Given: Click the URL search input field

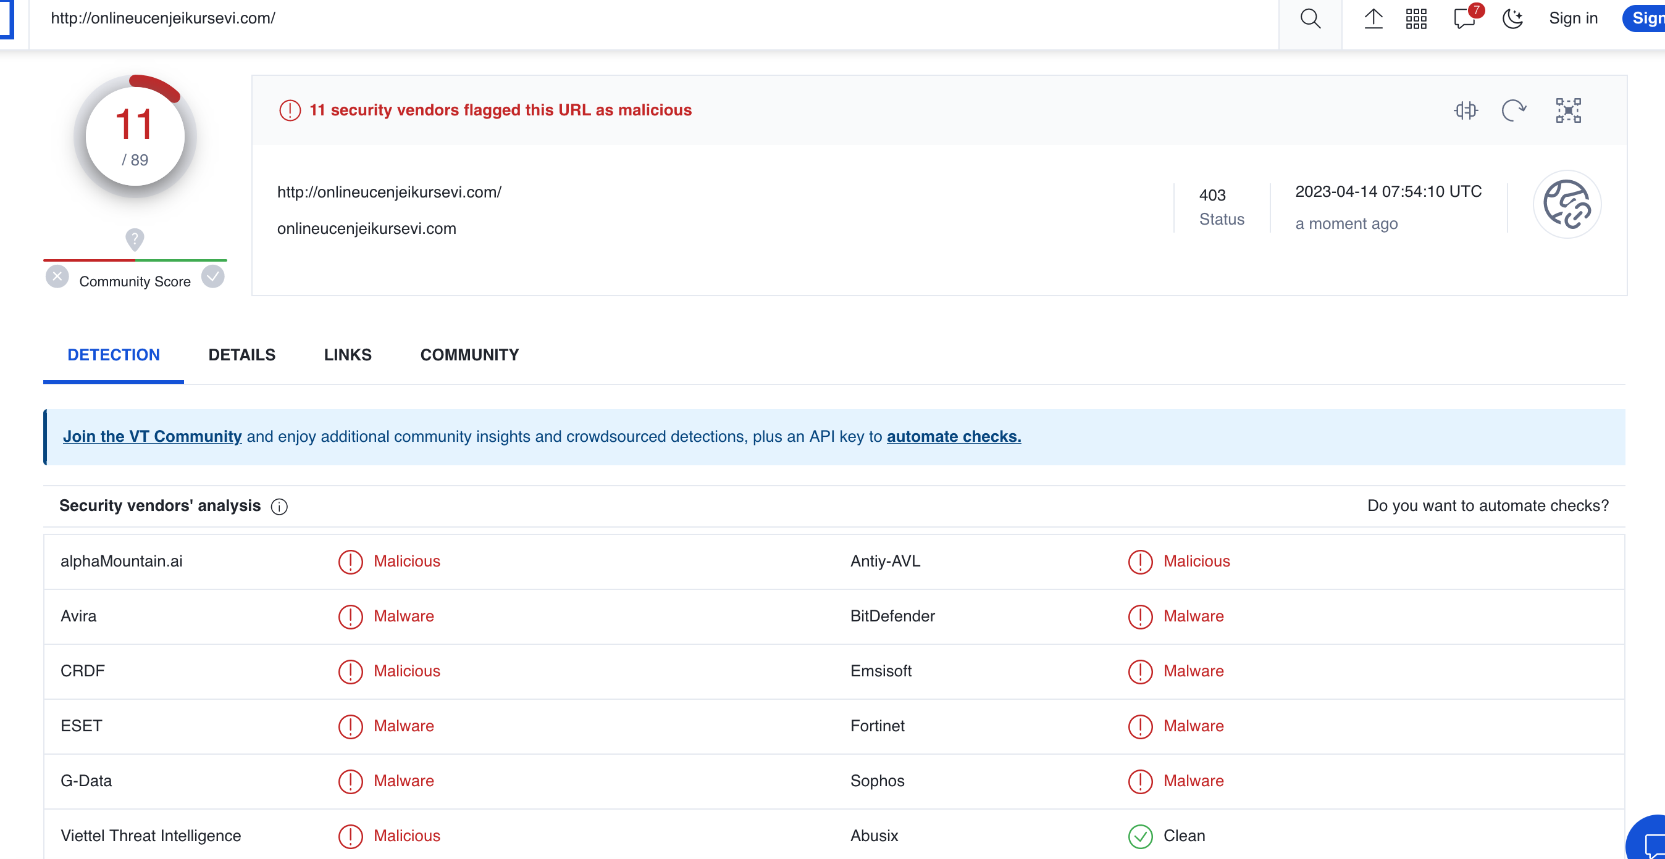Looking at the screenshot, I should tap(653, 18).
